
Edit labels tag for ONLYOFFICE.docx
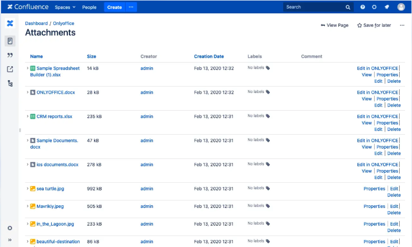(x=268, y=92)
